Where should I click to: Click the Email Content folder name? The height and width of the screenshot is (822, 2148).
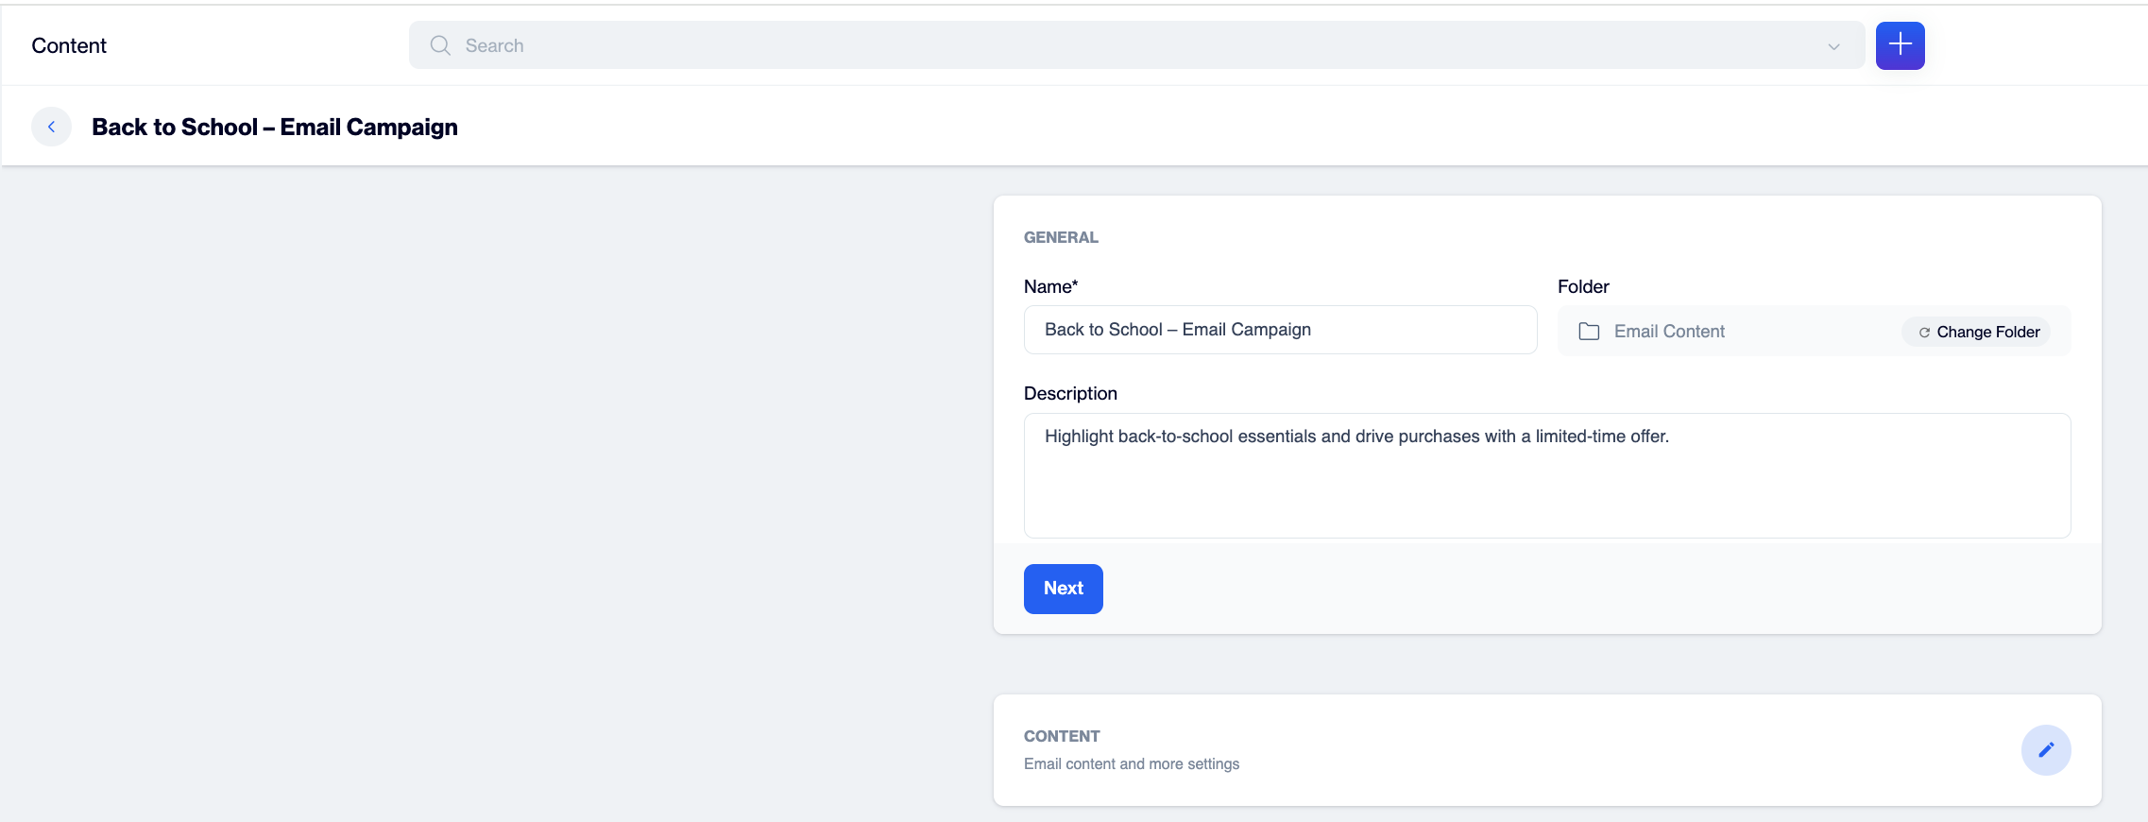1669,332
